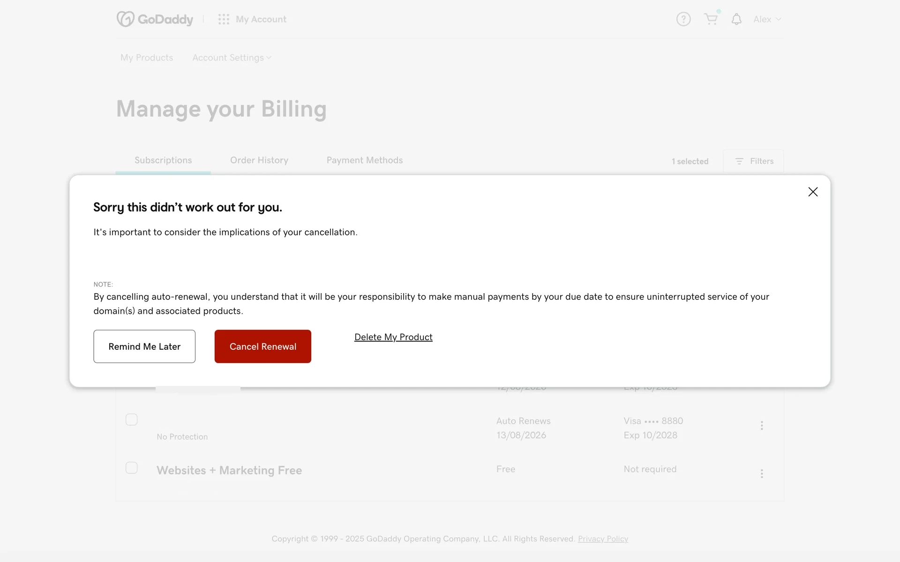The width and height of the screenshot is (900, 562).
Task: Switch to the Order History tab
Action: 259,160
